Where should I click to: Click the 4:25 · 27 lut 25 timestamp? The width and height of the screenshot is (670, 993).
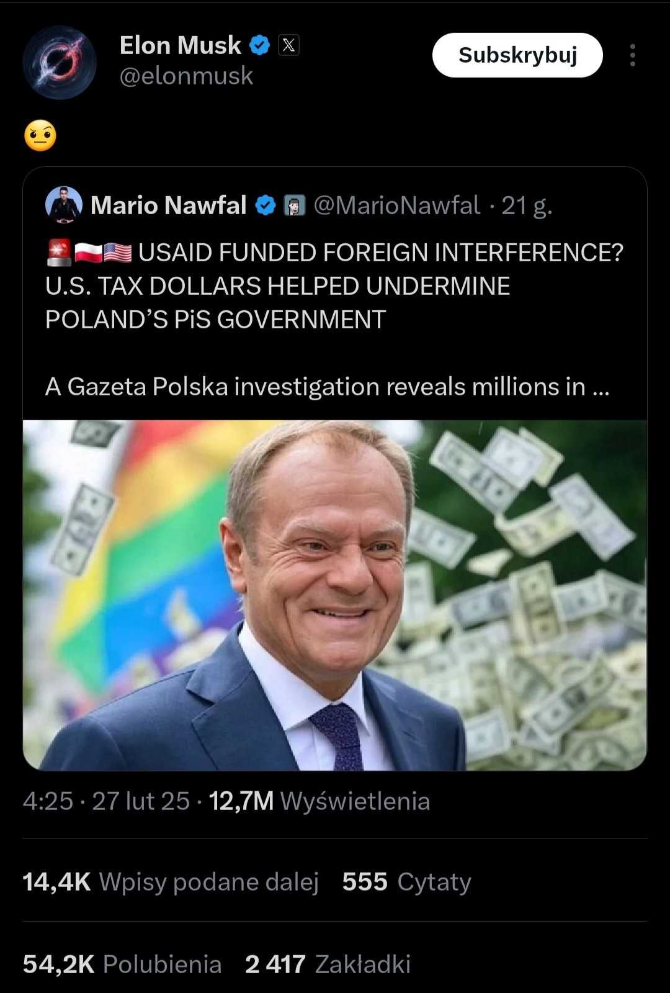[106, 801]
